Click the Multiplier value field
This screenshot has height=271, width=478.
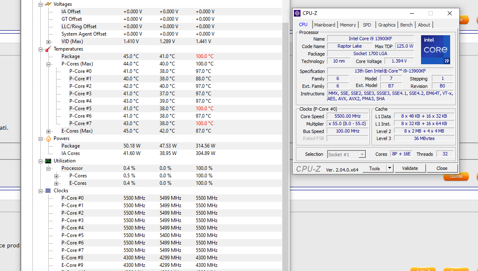tap(347, 123)
